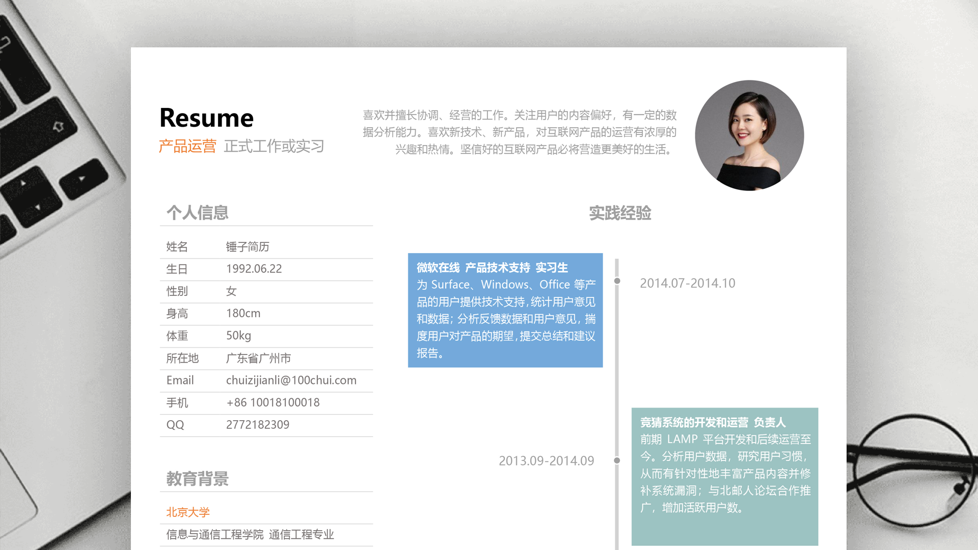
Task: Click the email chuizijianli@100chui.com
Action: coord(291,380)
